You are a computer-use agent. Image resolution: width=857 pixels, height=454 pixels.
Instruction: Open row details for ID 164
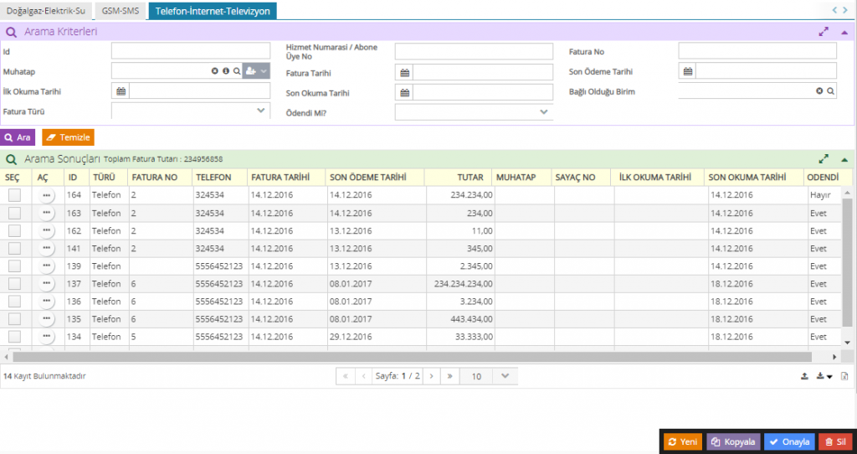tap(47, 195)
